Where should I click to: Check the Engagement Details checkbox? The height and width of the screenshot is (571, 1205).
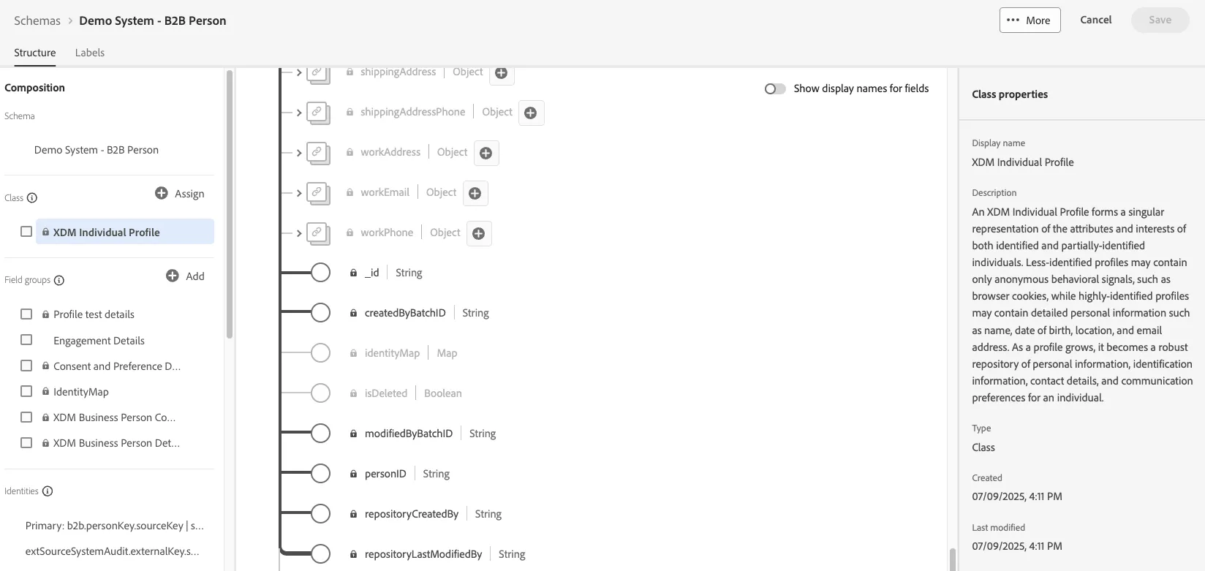tap(26, 340)
